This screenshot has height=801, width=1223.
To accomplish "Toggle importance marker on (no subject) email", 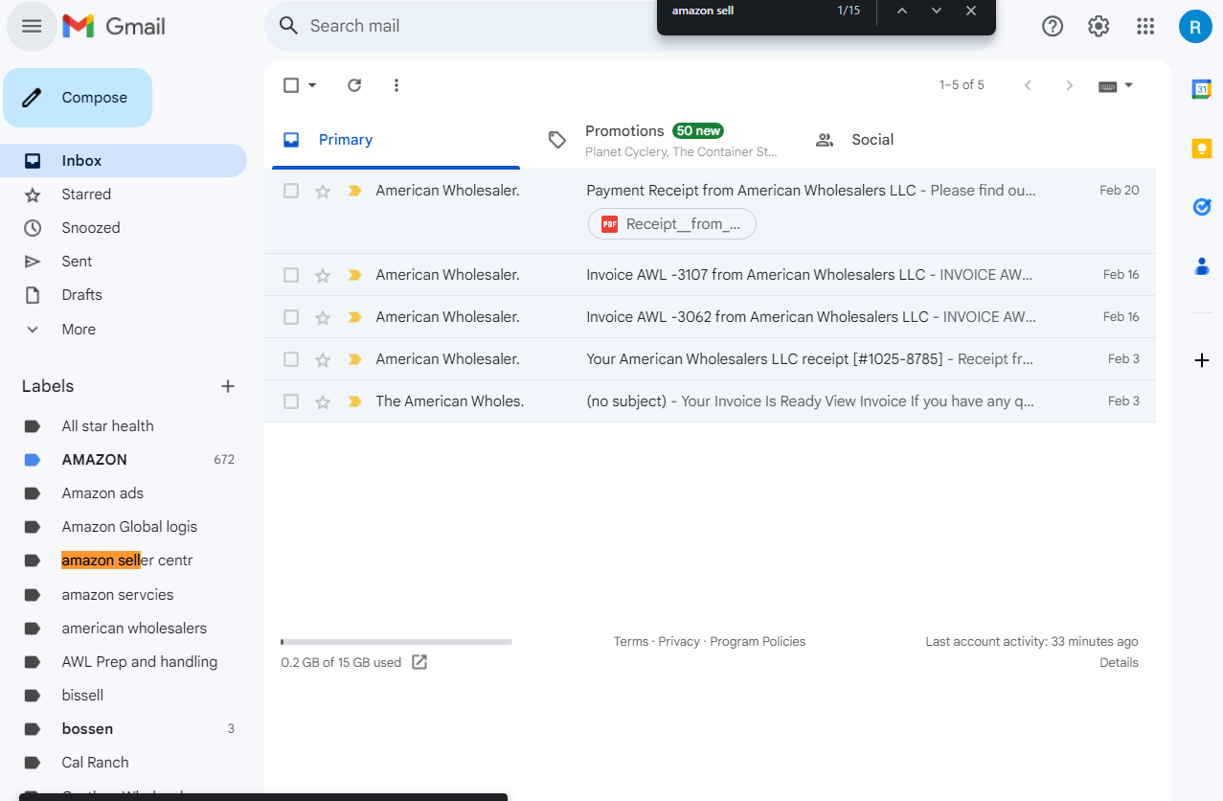I will (x=354, y=401).
